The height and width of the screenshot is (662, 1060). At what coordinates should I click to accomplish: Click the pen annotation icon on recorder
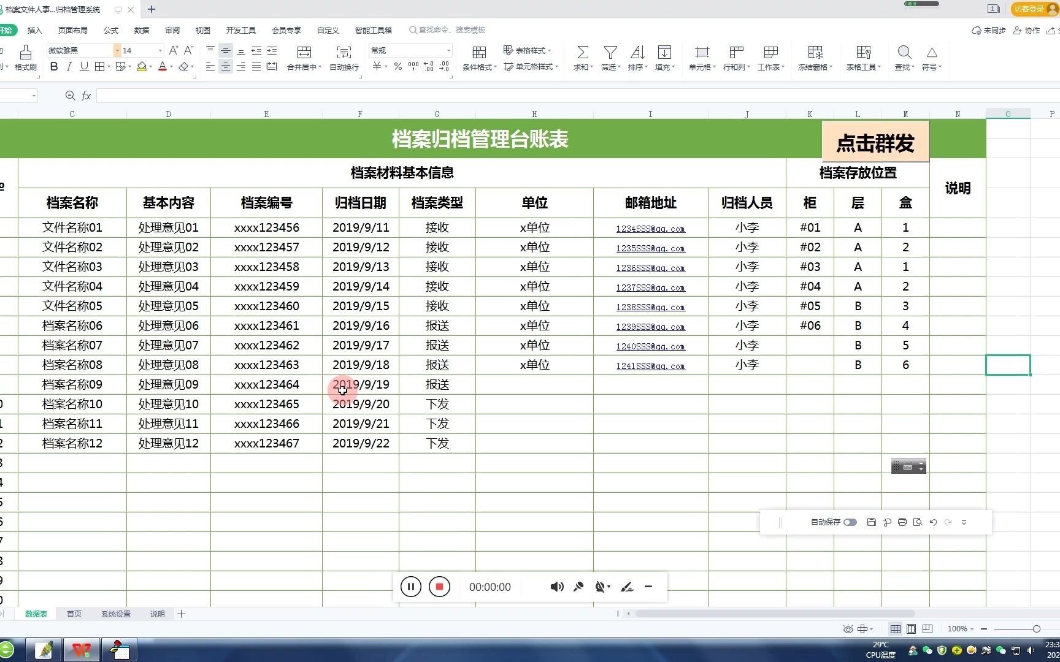626,587
